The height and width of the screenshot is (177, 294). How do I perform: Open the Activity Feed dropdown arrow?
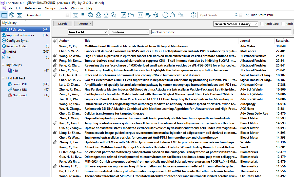pyautogui.click(x=186, y=15)
